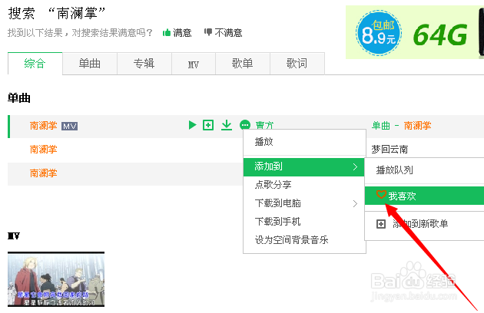Open the third 南澜掌 song title link

(x=44, y=173)
